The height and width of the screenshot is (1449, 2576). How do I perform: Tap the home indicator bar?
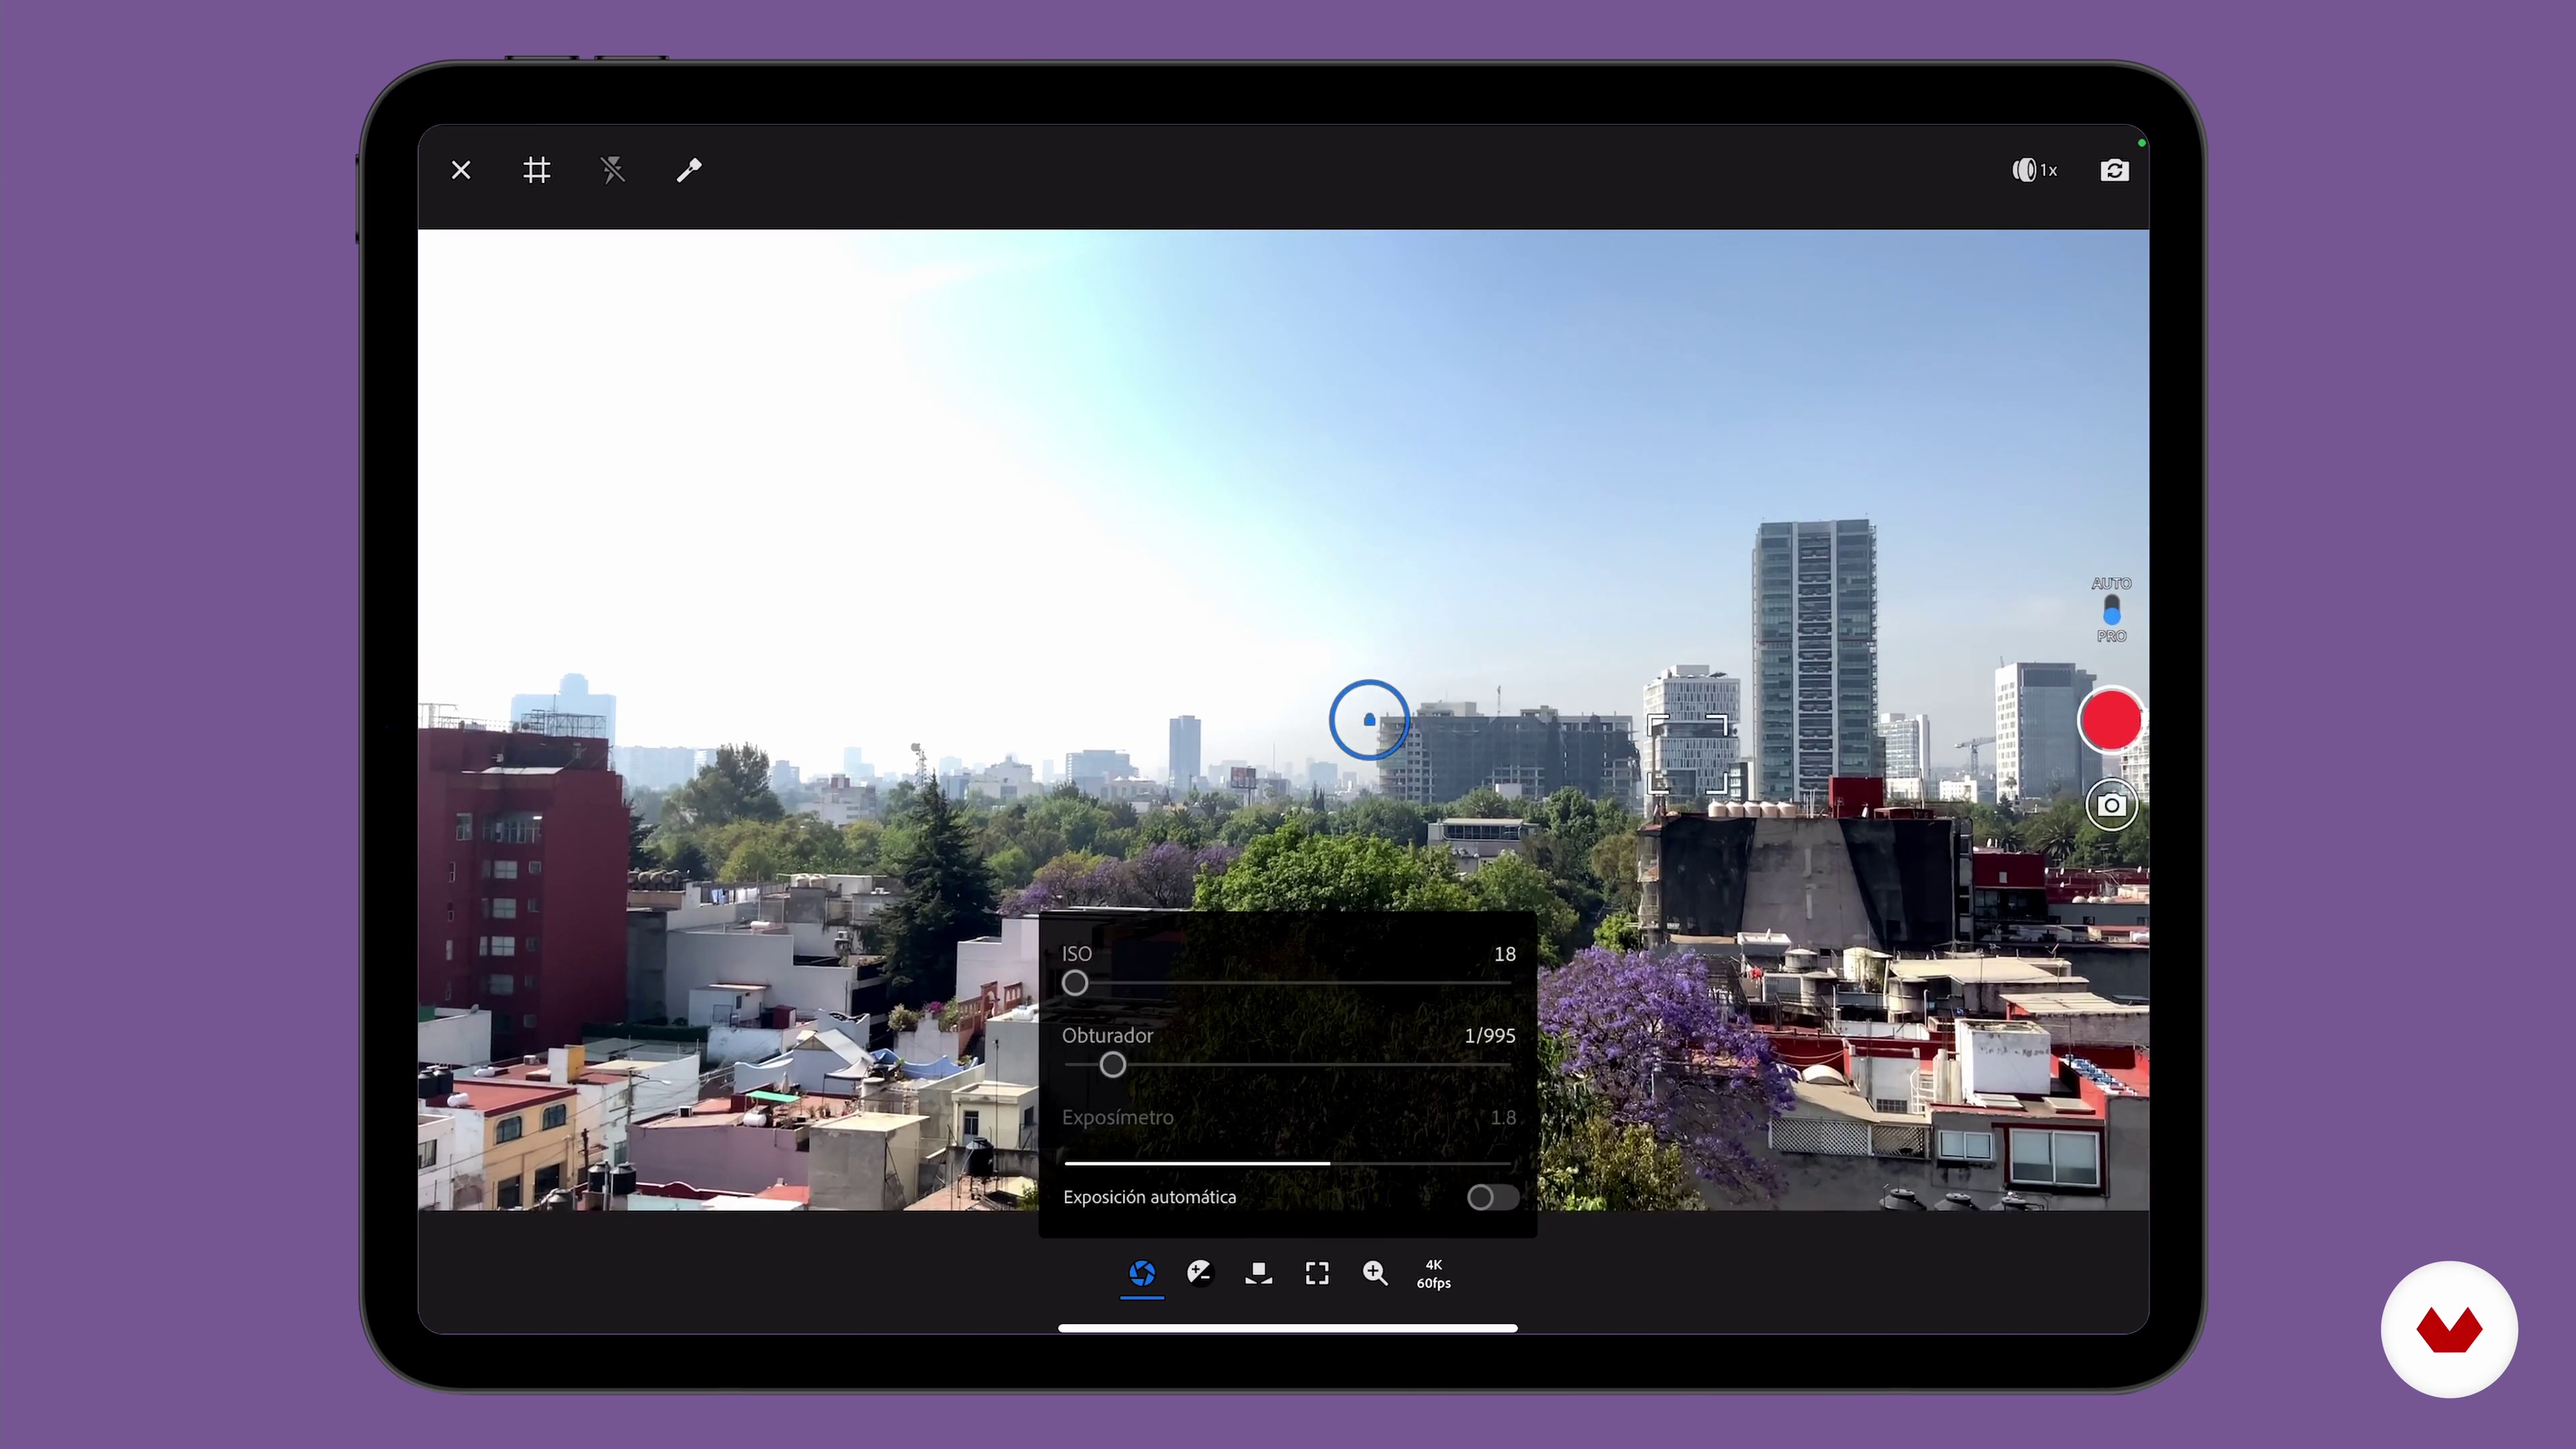pyautogui.click(x=1287, y=1328)
